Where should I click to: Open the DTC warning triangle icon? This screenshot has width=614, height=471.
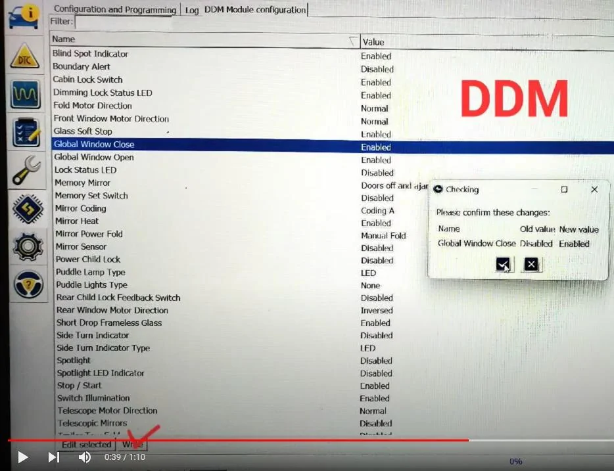coord(25,56)
